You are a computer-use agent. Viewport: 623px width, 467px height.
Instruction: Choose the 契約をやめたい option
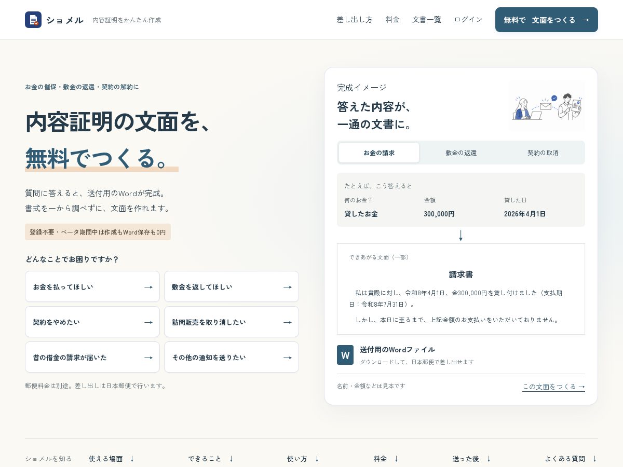92,322
